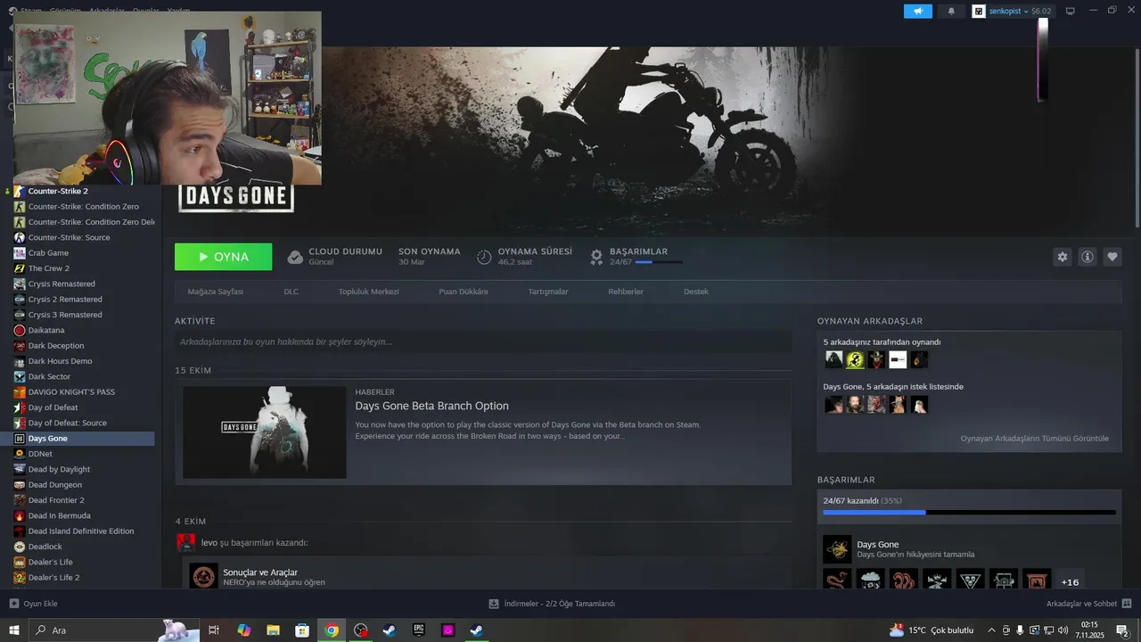Click the Beta Branch news thumbnail
1141x642 pixels.
(265, 432)
